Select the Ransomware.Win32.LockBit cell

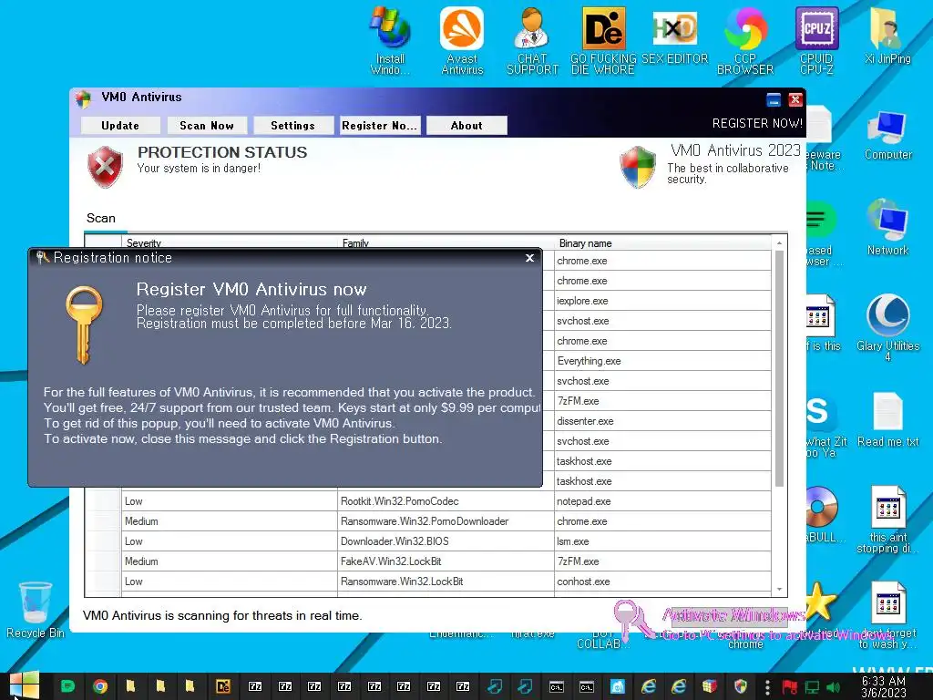(446, 582)
